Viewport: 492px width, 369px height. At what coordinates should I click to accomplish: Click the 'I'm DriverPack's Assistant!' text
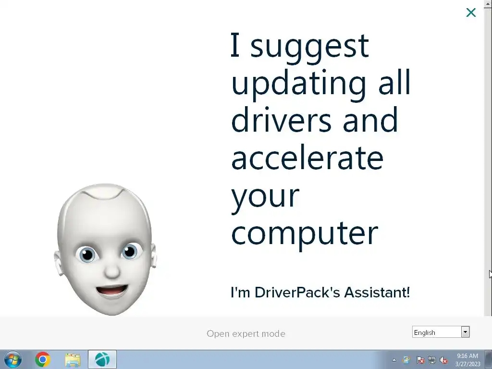(x=320, y=293)
